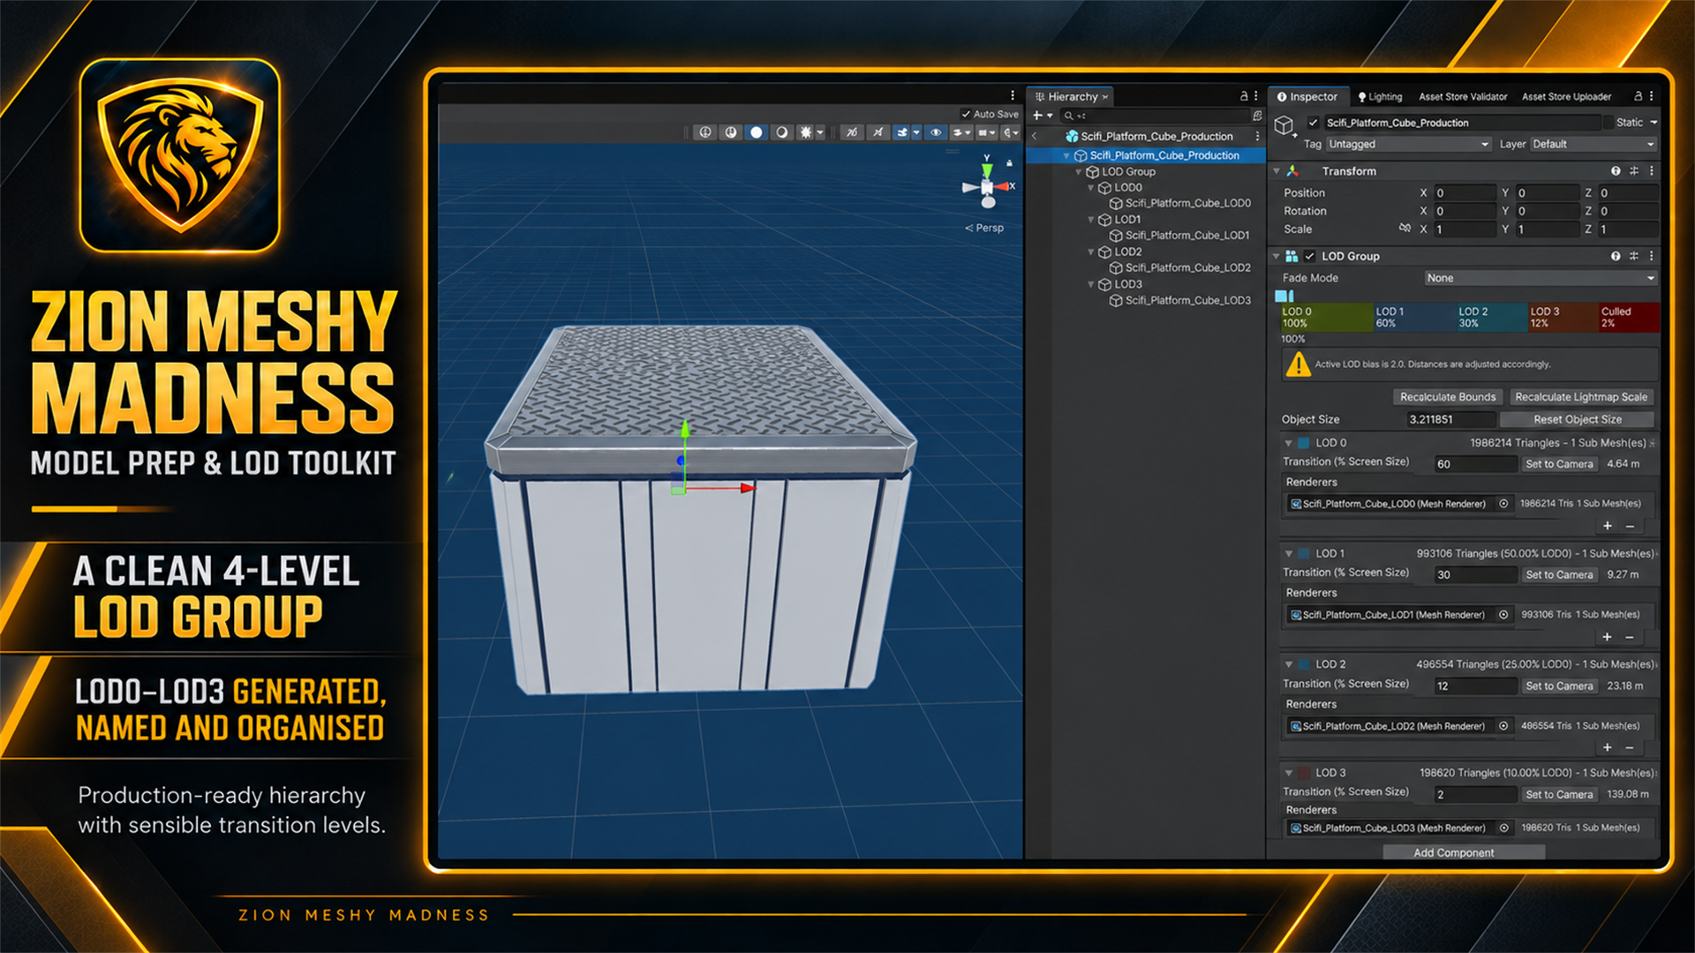1695x953 pixels.
Task: Collapse the LOD 1 section in Inspector
Action: point(1288,553)
